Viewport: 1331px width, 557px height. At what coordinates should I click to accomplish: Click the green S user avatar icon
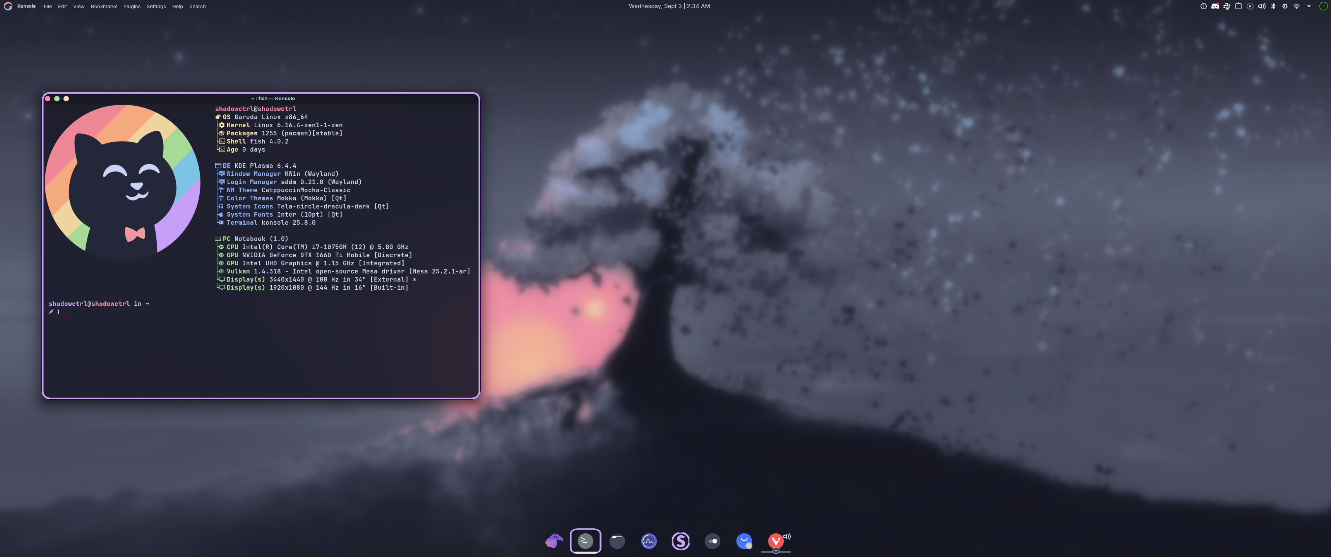click(x=1323, y=6)
